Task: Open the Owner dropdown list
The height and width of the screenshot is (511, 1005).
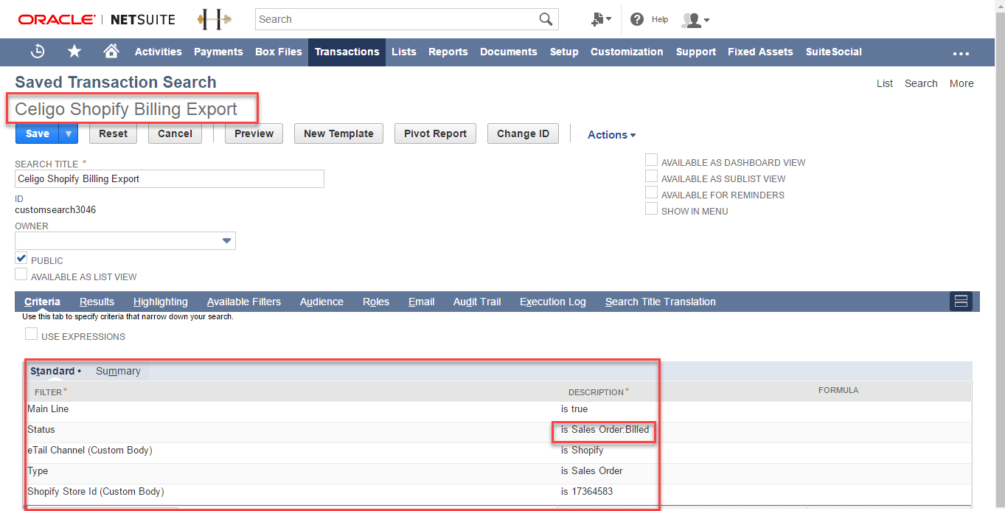Action: pyautogui.click(x=227, y=241)
